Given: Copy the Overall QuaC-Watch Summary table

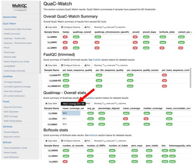Looking at the screenshot, I should (x=52, y=27).
